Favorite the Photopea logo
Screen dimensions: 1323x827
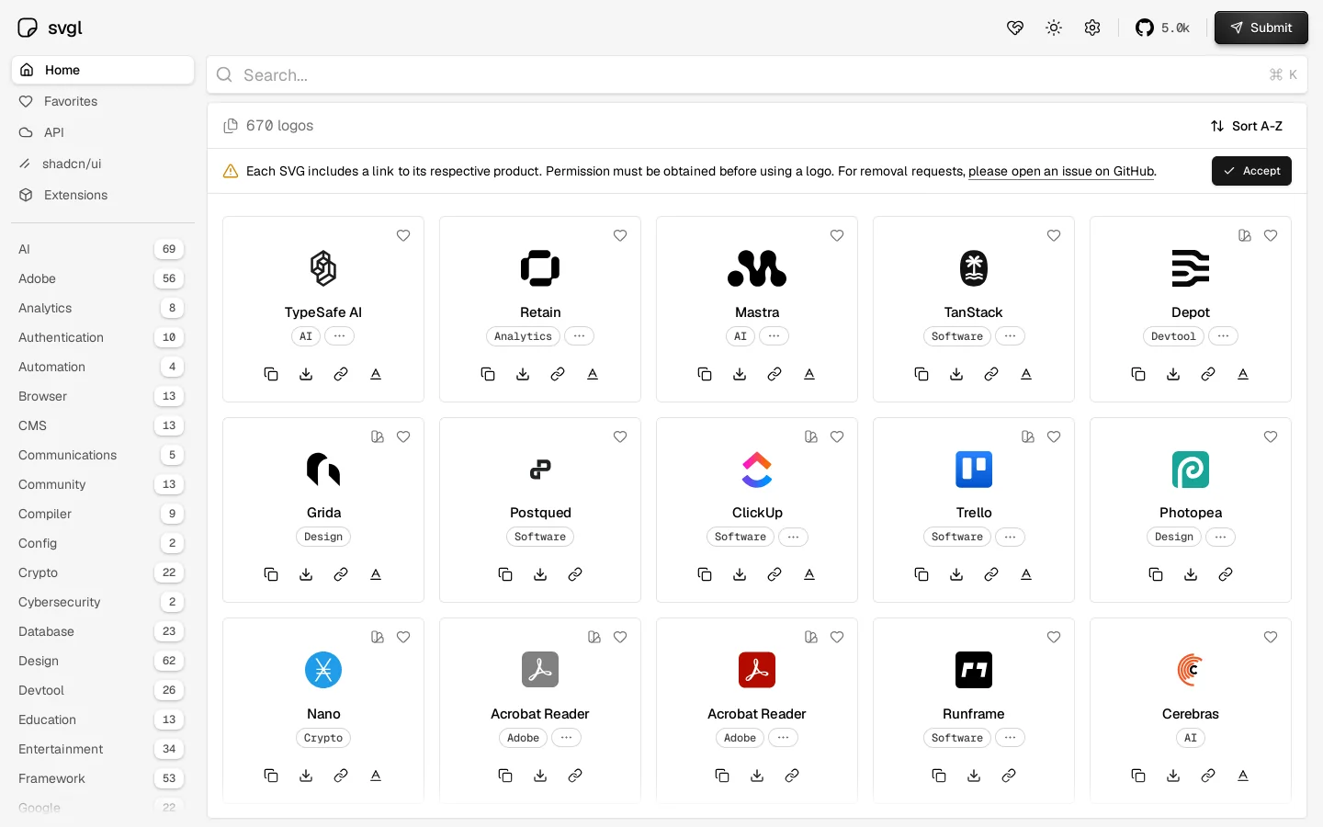(x=1271, y=436)
